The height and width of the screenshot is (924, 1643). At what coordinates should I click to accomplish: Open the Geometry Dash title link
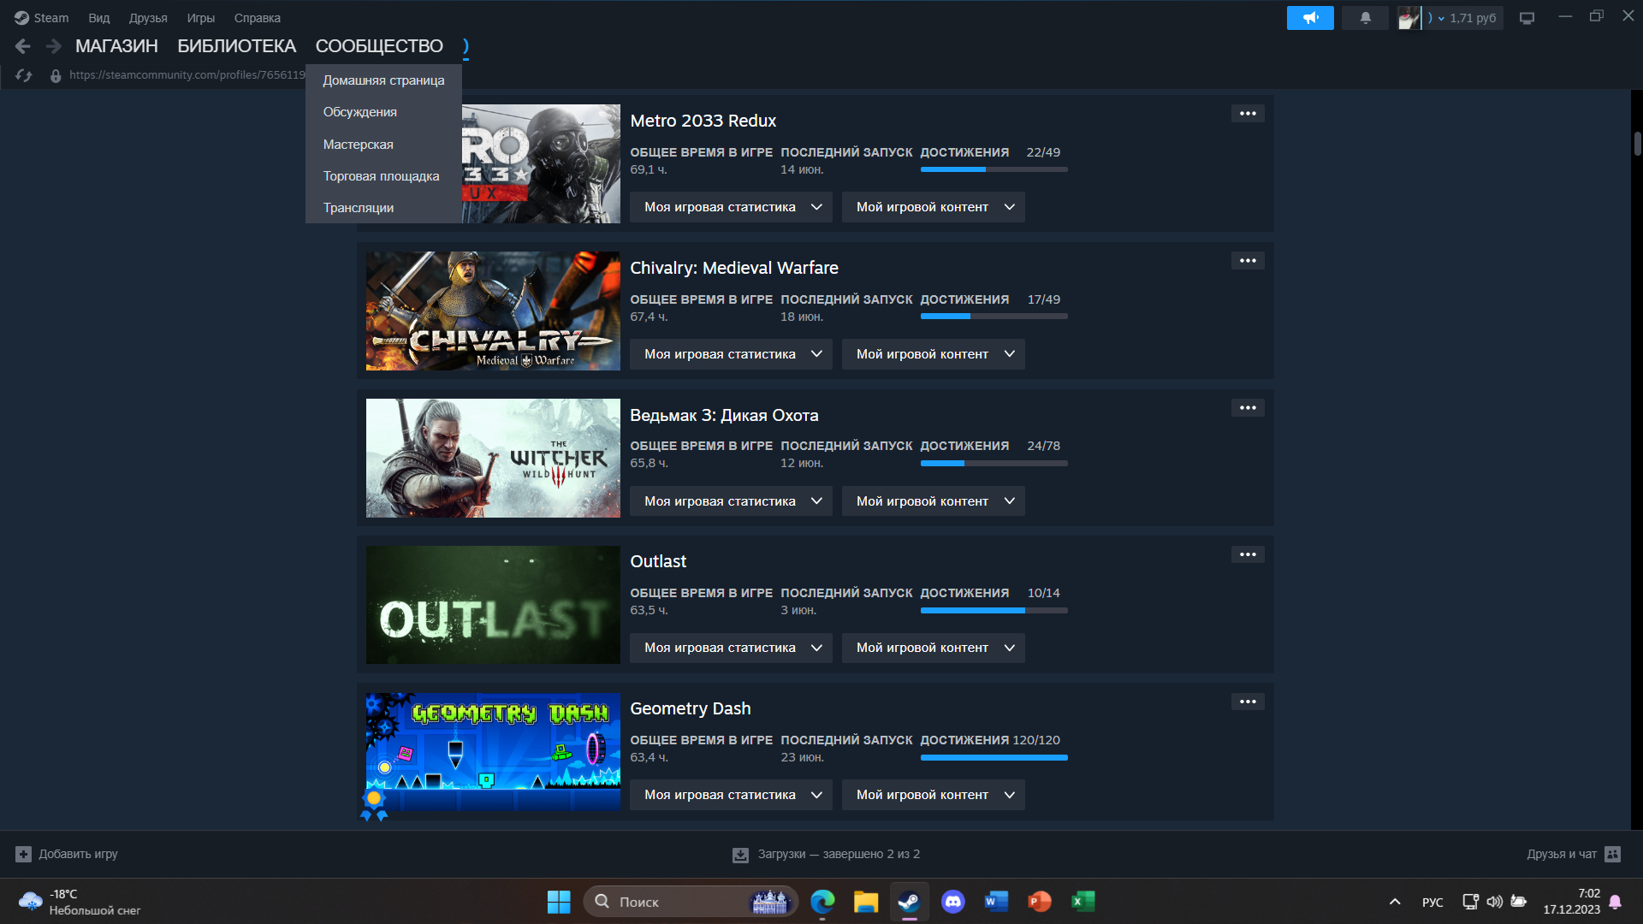tap(691, 708)
